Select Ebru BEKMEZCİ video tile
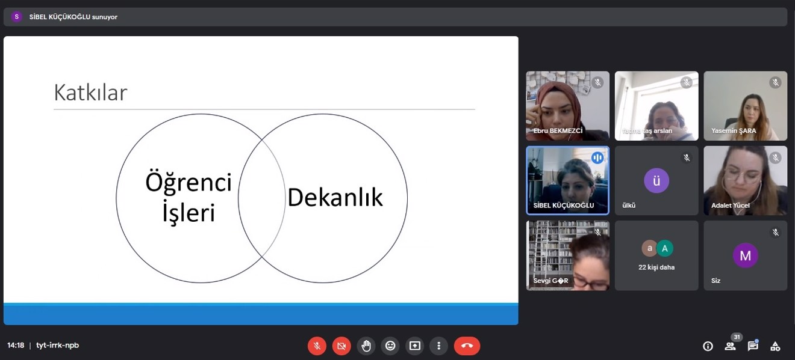This screenshot has height=360, width=795. 567,106
